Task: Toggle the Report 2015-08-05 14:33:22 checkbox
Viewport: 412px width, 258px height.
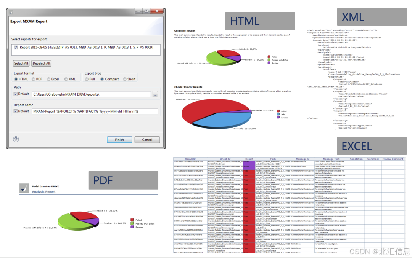Action: click(16, 48)
